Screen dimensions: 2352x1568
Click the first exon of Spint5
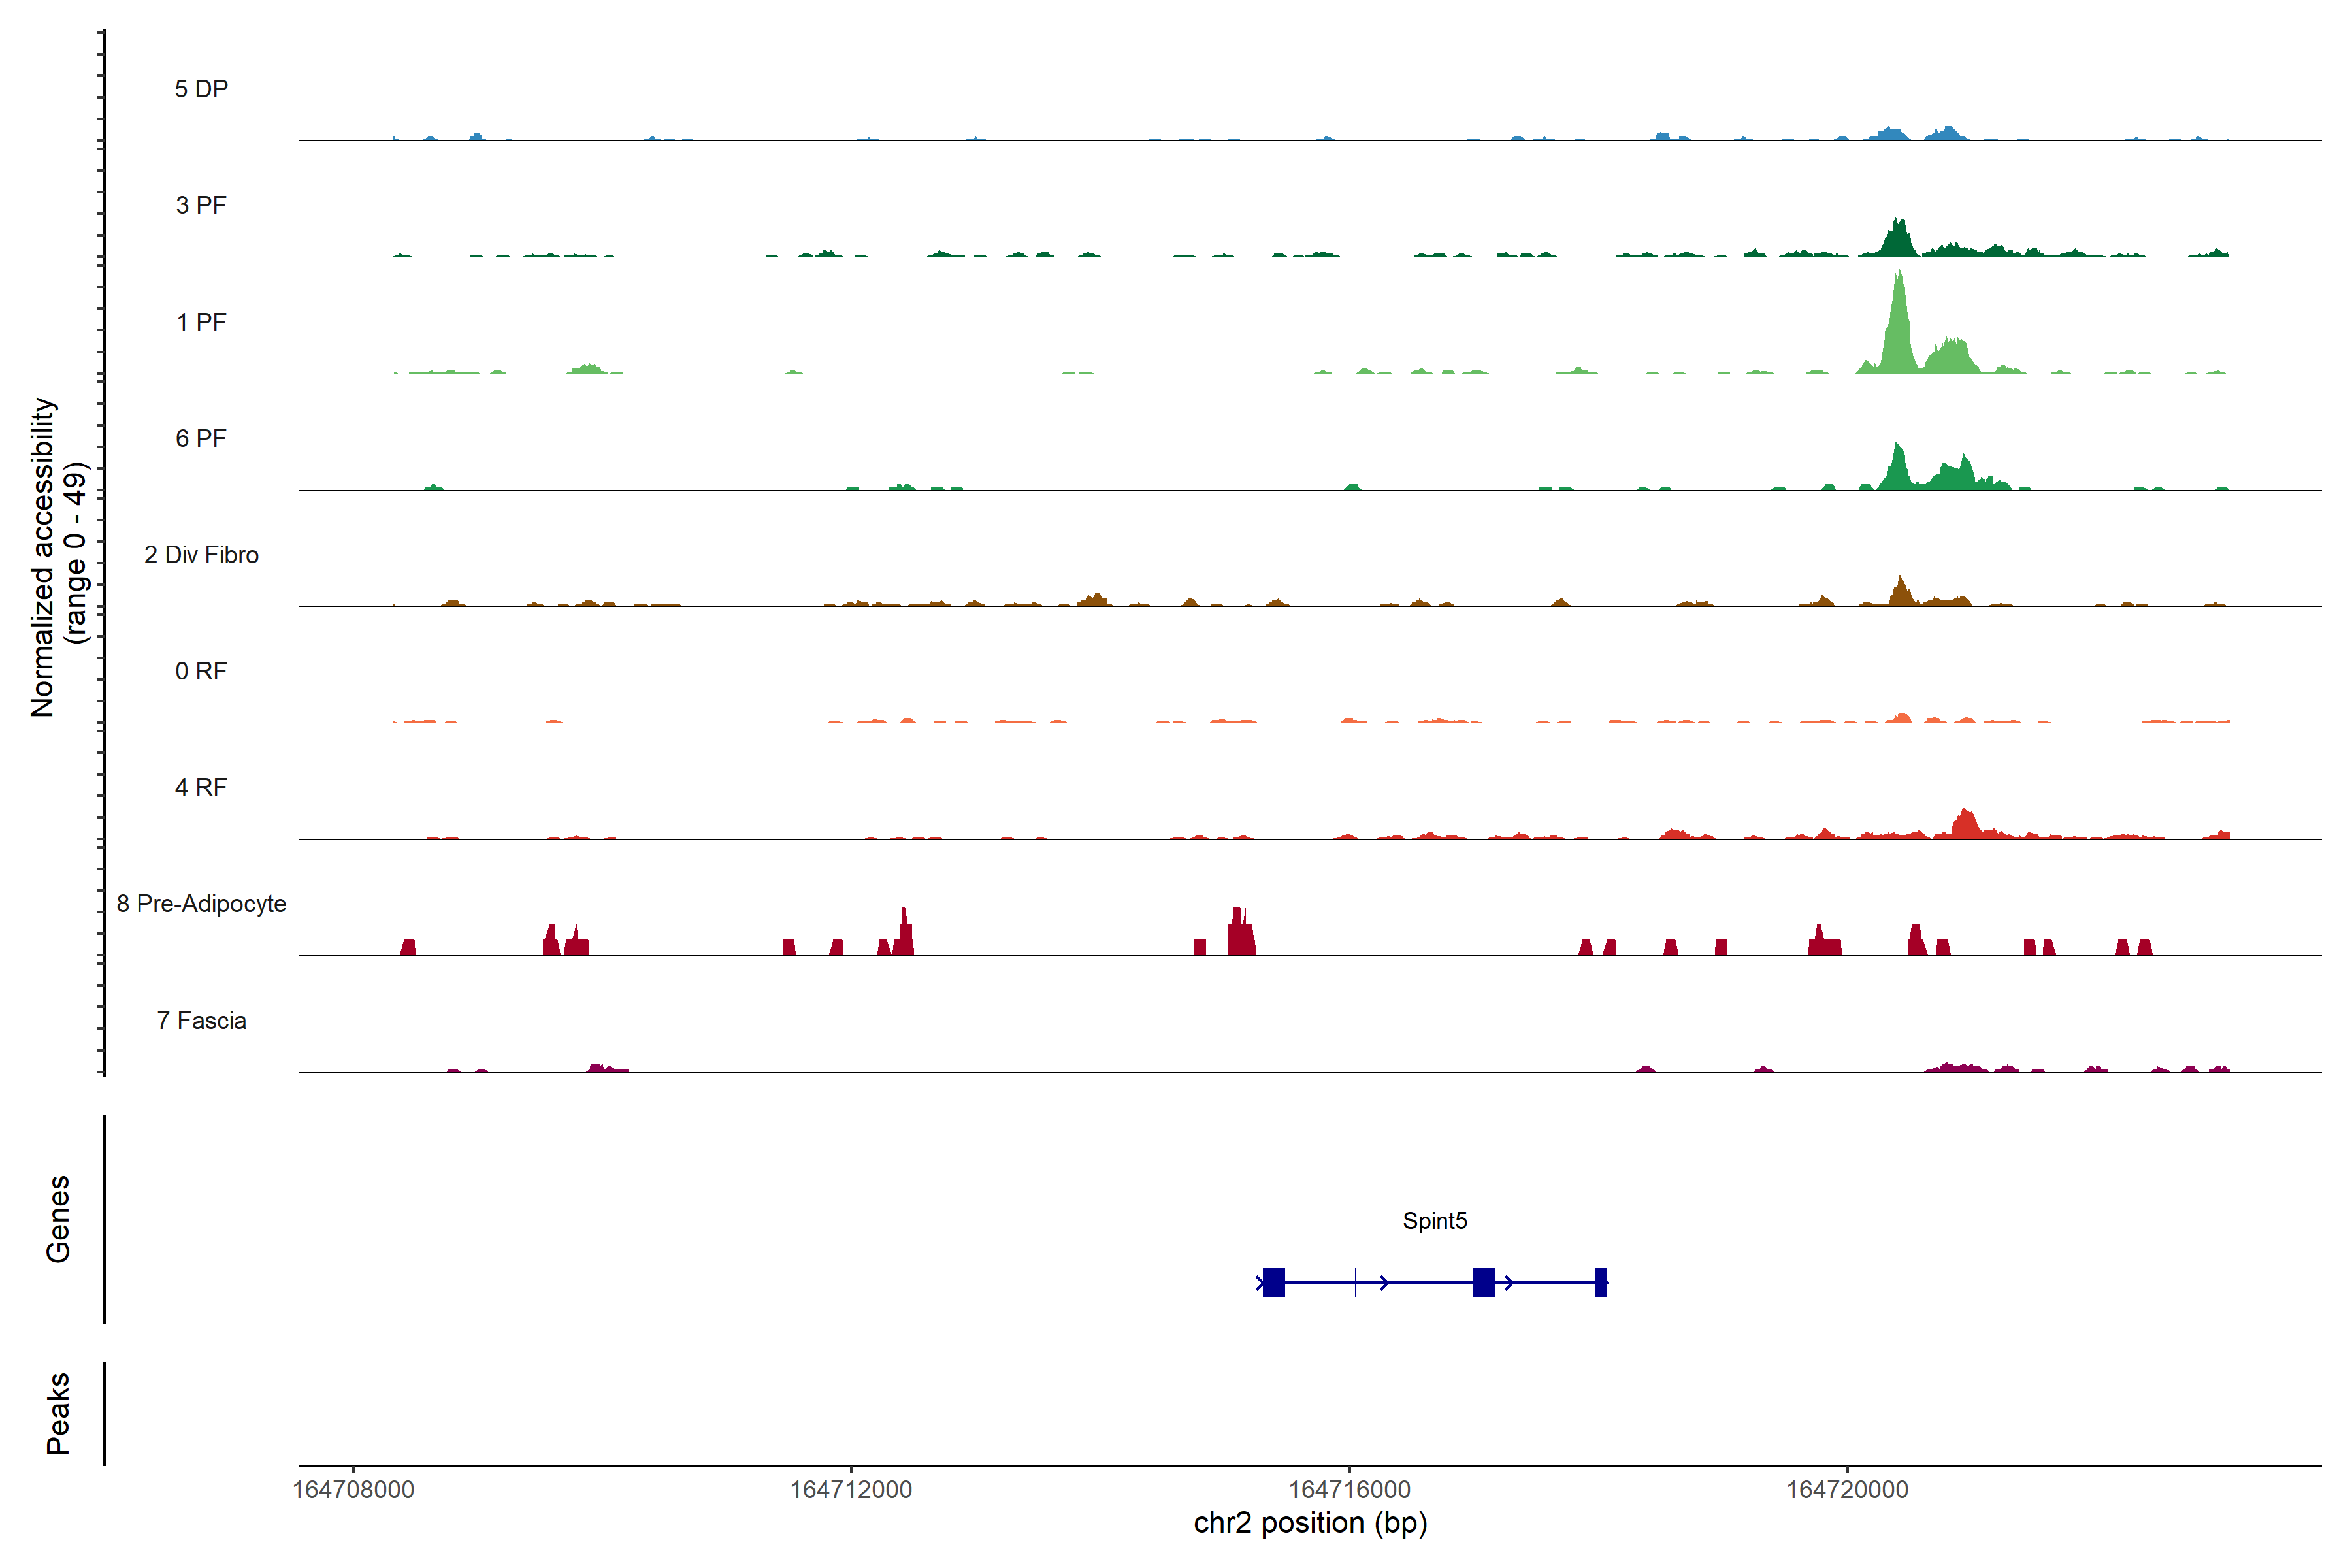click(x=1273, y=1282)
